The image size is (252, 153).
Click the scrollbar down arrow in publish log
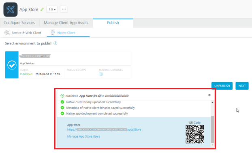click(x=212, y=145)
